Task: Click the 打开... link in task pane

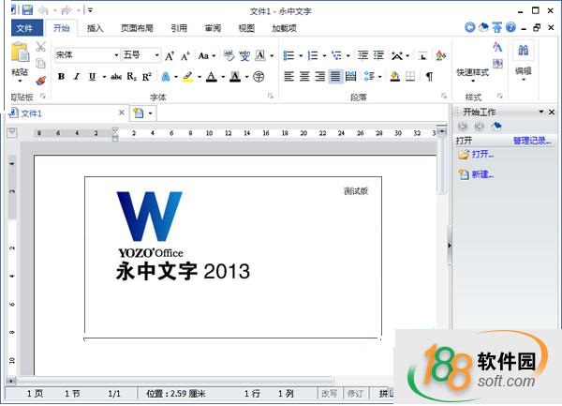Action: coord(482,154)
